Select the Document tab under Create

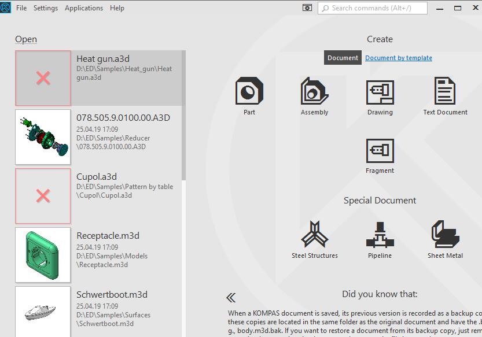(x=343, y=58)
